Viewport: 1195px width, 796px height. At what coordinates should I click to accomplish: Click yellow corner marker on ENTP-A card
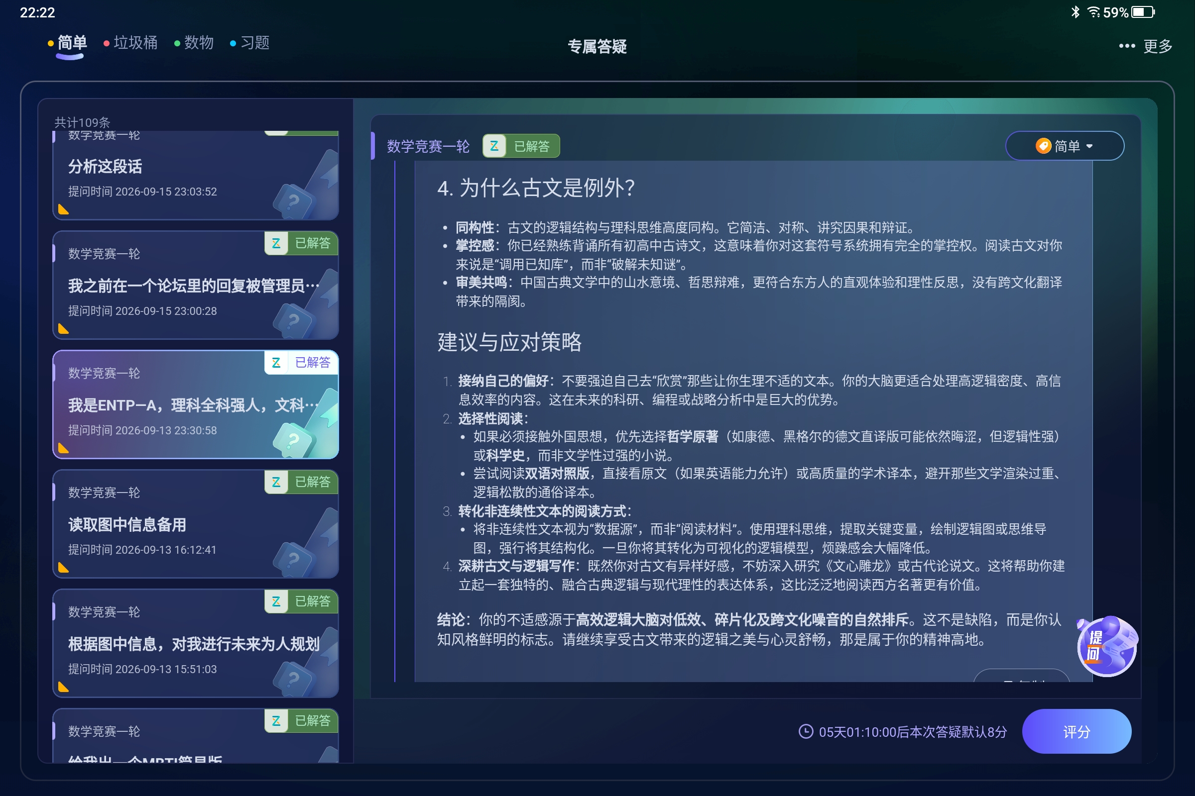click(63, 448)
